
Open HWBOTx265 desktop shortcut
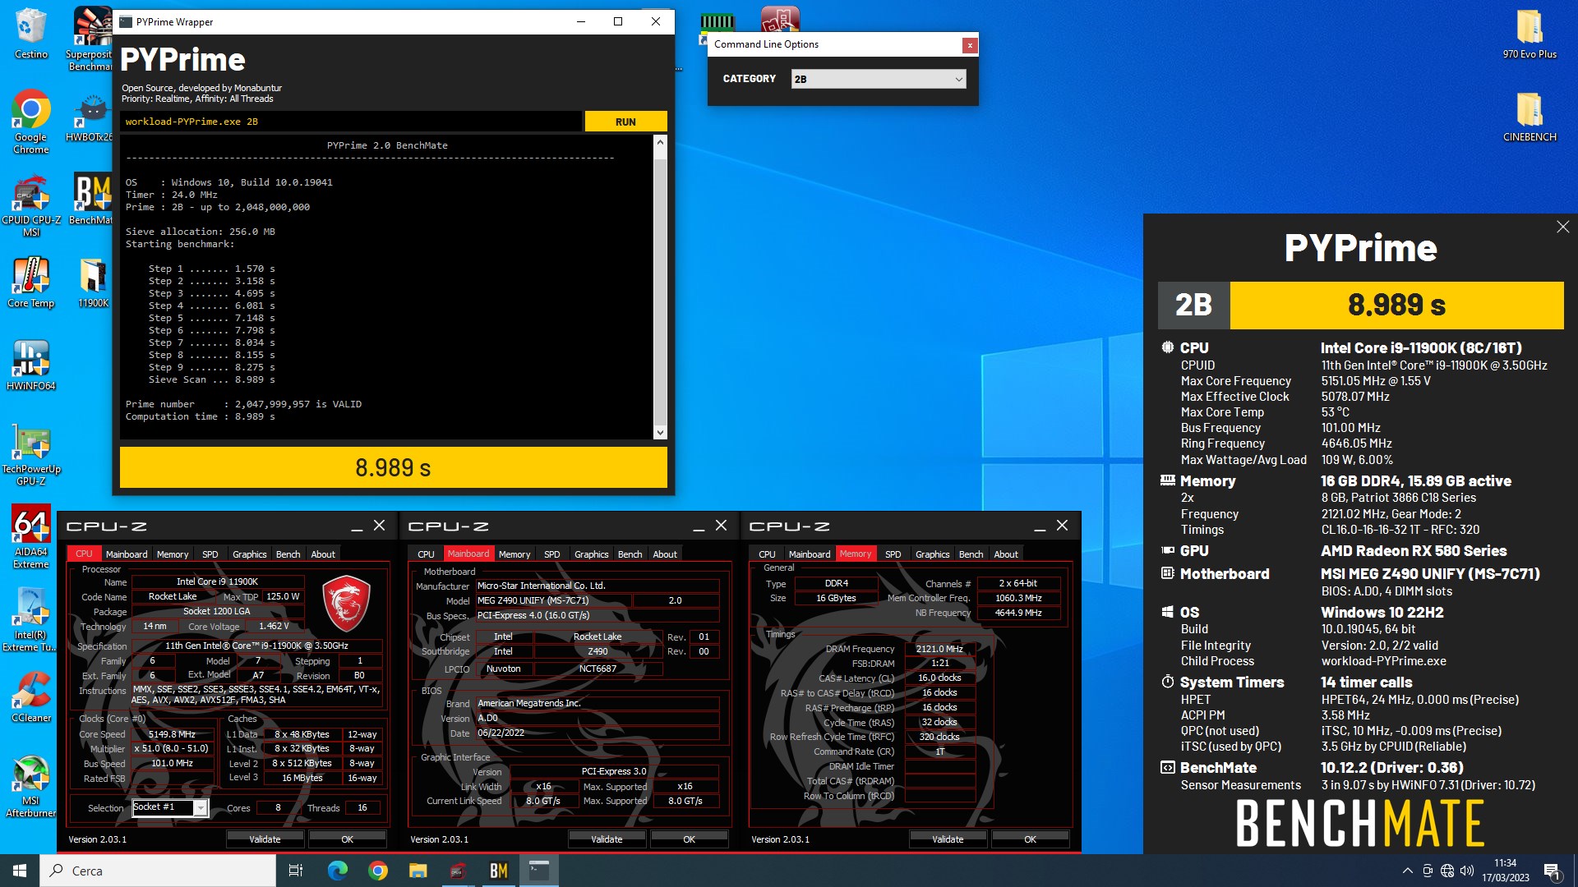[90, 116]
